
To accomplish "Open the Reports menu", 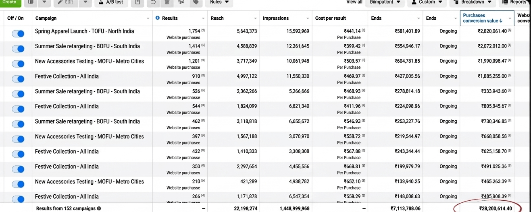I will (x=514, y=2).
